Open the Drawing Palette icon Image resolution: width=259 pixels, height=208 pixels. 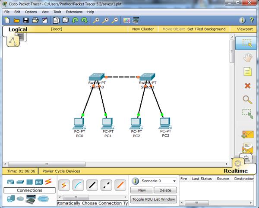tap(126, 20)
